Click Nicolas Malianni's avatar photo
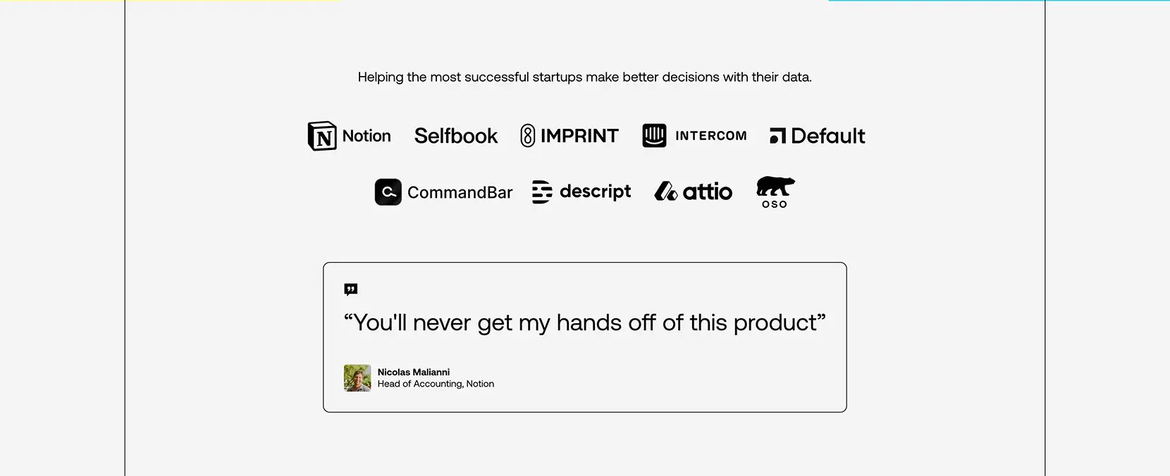This screenshot has width=1170, height=476. click(x=357, y=378)
